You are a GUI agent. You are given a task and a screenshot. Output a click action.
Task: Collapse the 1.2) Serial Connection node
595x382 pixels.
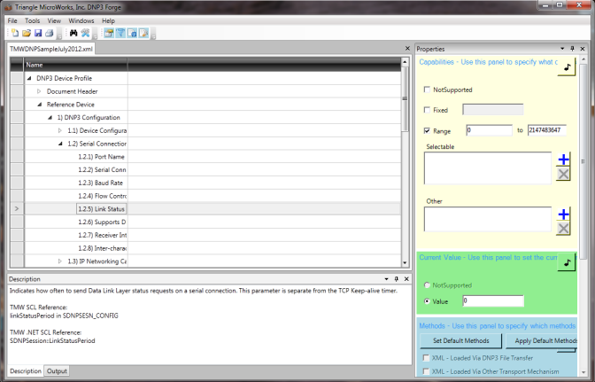[60, 144]
